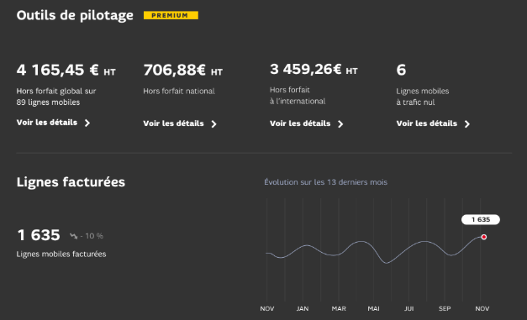527x320 pixels.
Task: Click the 6 lignes mobiles count
Action: 401,71
